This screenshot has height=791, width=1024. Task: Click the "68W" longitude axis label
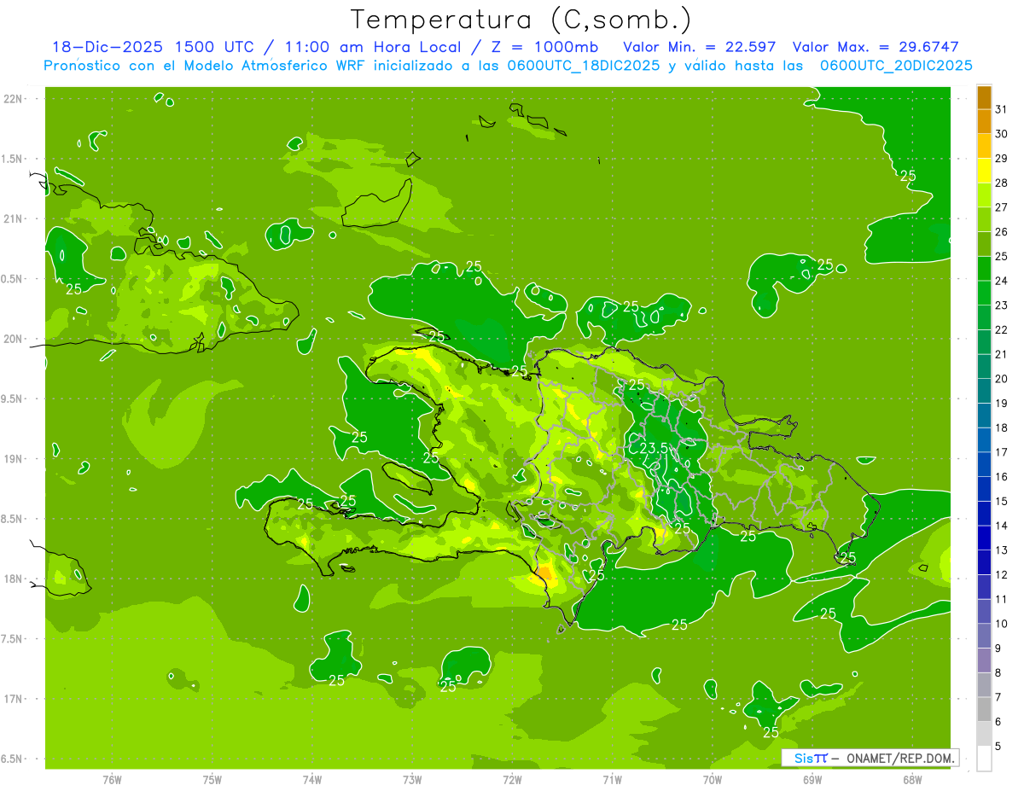(911, 779)
